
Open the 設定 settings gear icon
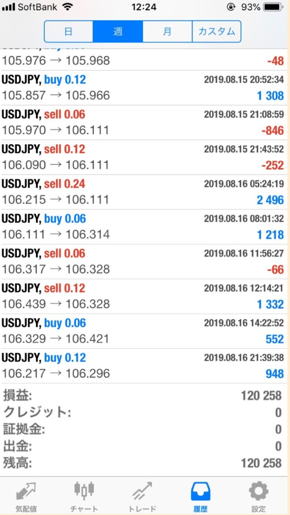click(x=259, y=492)
